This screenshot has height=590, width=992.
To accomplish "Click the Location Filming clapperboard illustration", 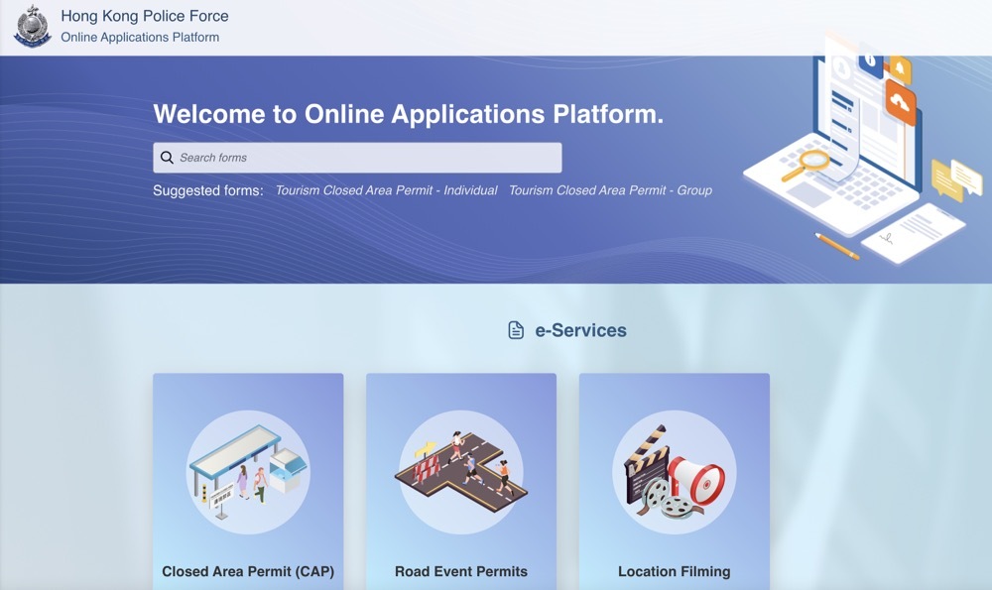I will [675, 472].
